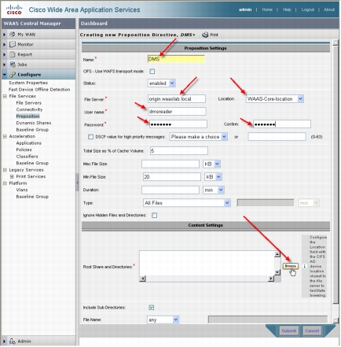The width and height of the screenshot is (341, 347).
Task: Click horizontal scrollbar of Root Share box
Action: (207, 279)
